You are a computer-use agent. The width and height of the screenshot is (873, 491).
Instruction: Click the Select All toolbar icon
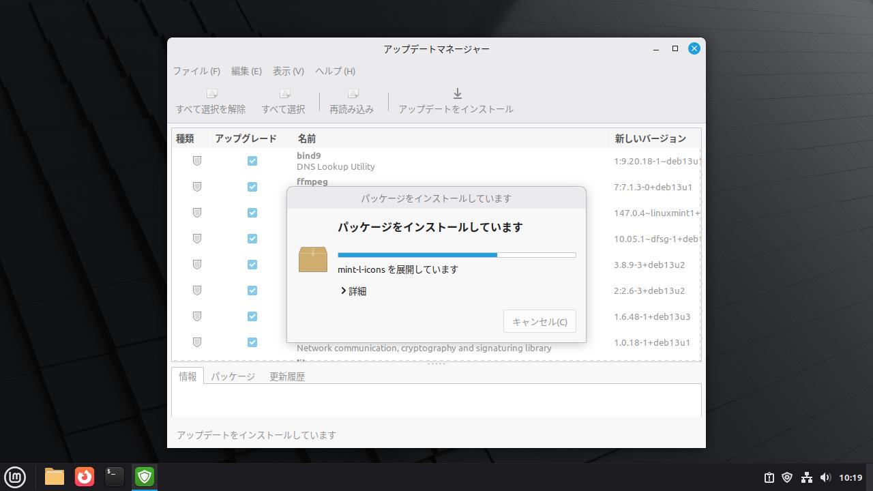(x=284, y=94)
